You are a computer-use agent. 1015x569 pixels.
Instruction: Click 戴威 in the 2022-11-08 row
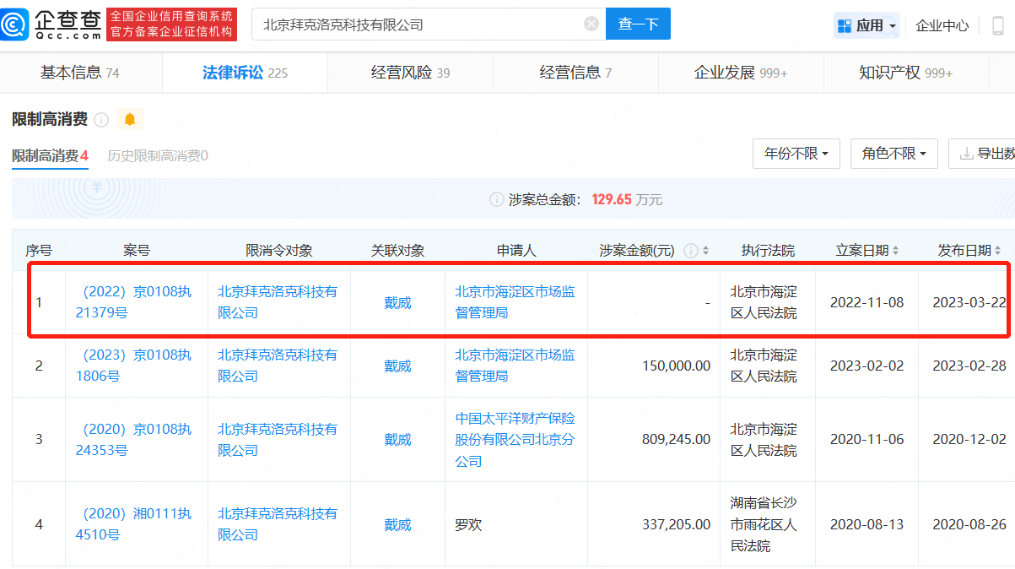(397, 302)
